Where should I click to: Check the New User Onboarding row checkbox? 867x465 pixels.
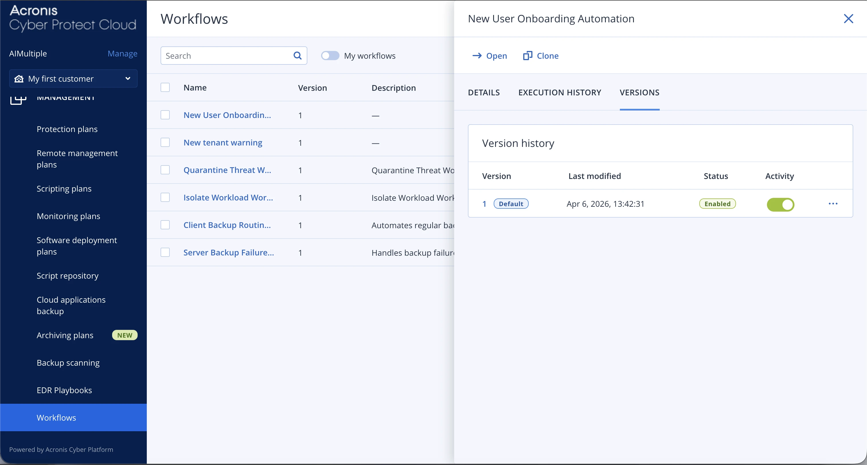coord(165,115)
